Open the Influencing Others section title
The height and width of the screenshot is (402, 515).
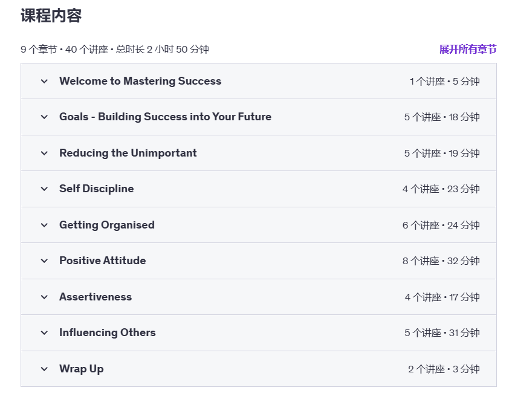[x=108, y=332]
